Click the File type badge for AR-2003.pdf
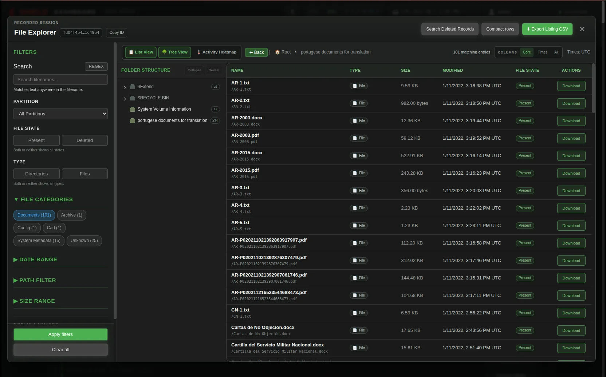 359,138
